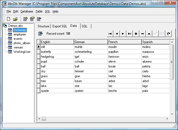Click the Delete table toolbar icon
Screen dimensions: 178x130
click(39, 19)
